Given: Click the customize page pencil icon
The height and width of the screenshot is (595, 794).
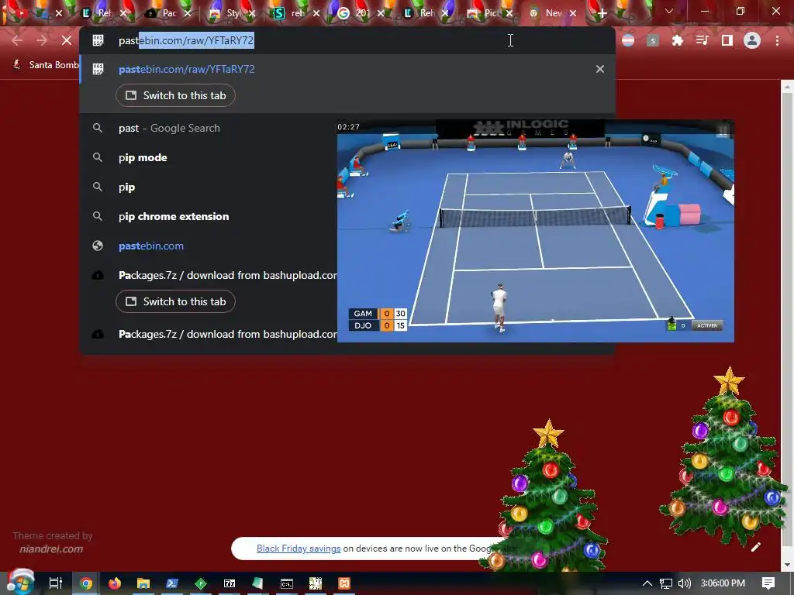Looking at the screenshot, I should tap(756, 547).
